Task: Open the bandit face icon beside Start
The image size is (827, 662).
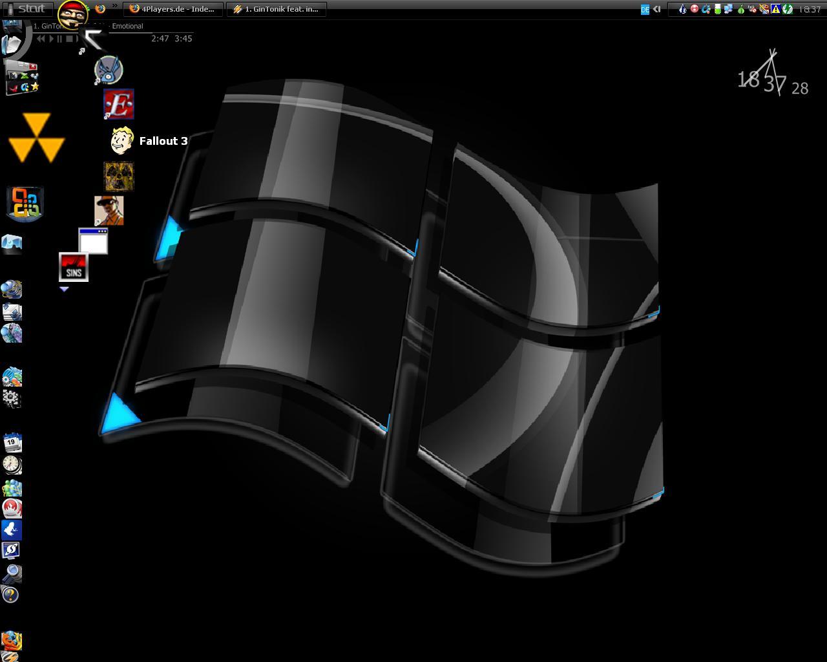Action: pos(73,14)
